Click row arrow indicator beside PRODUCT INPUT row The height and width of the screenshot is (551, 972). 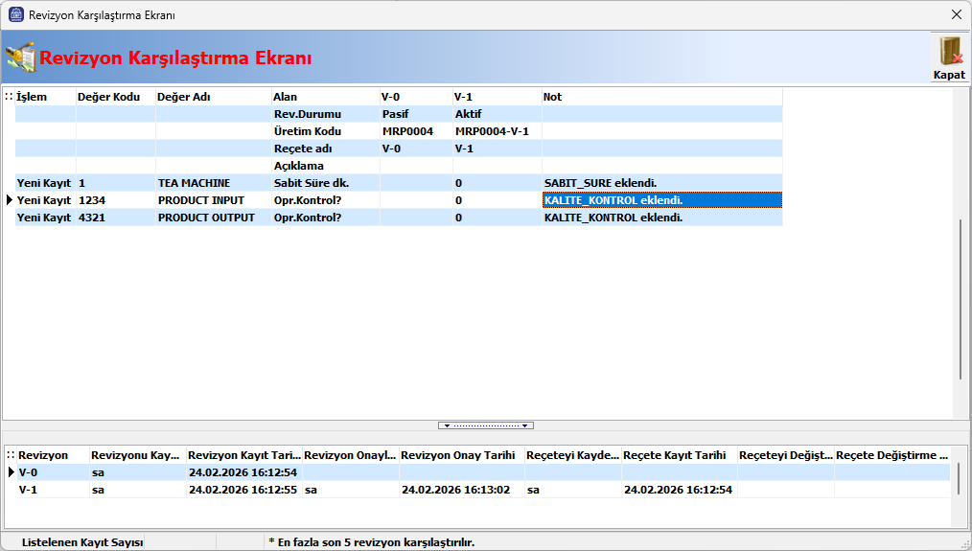click(x=10, y=200)
